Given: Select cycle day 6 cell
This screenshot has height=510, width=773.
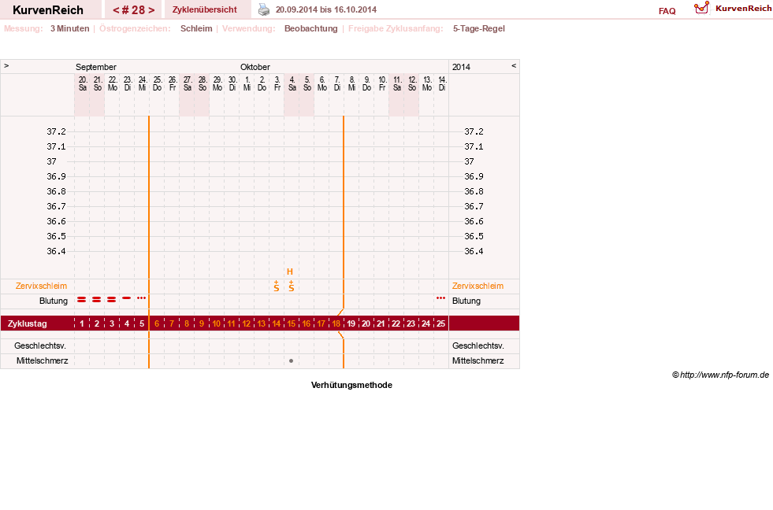Looking at the screenshot, I should tap(157, 323).
